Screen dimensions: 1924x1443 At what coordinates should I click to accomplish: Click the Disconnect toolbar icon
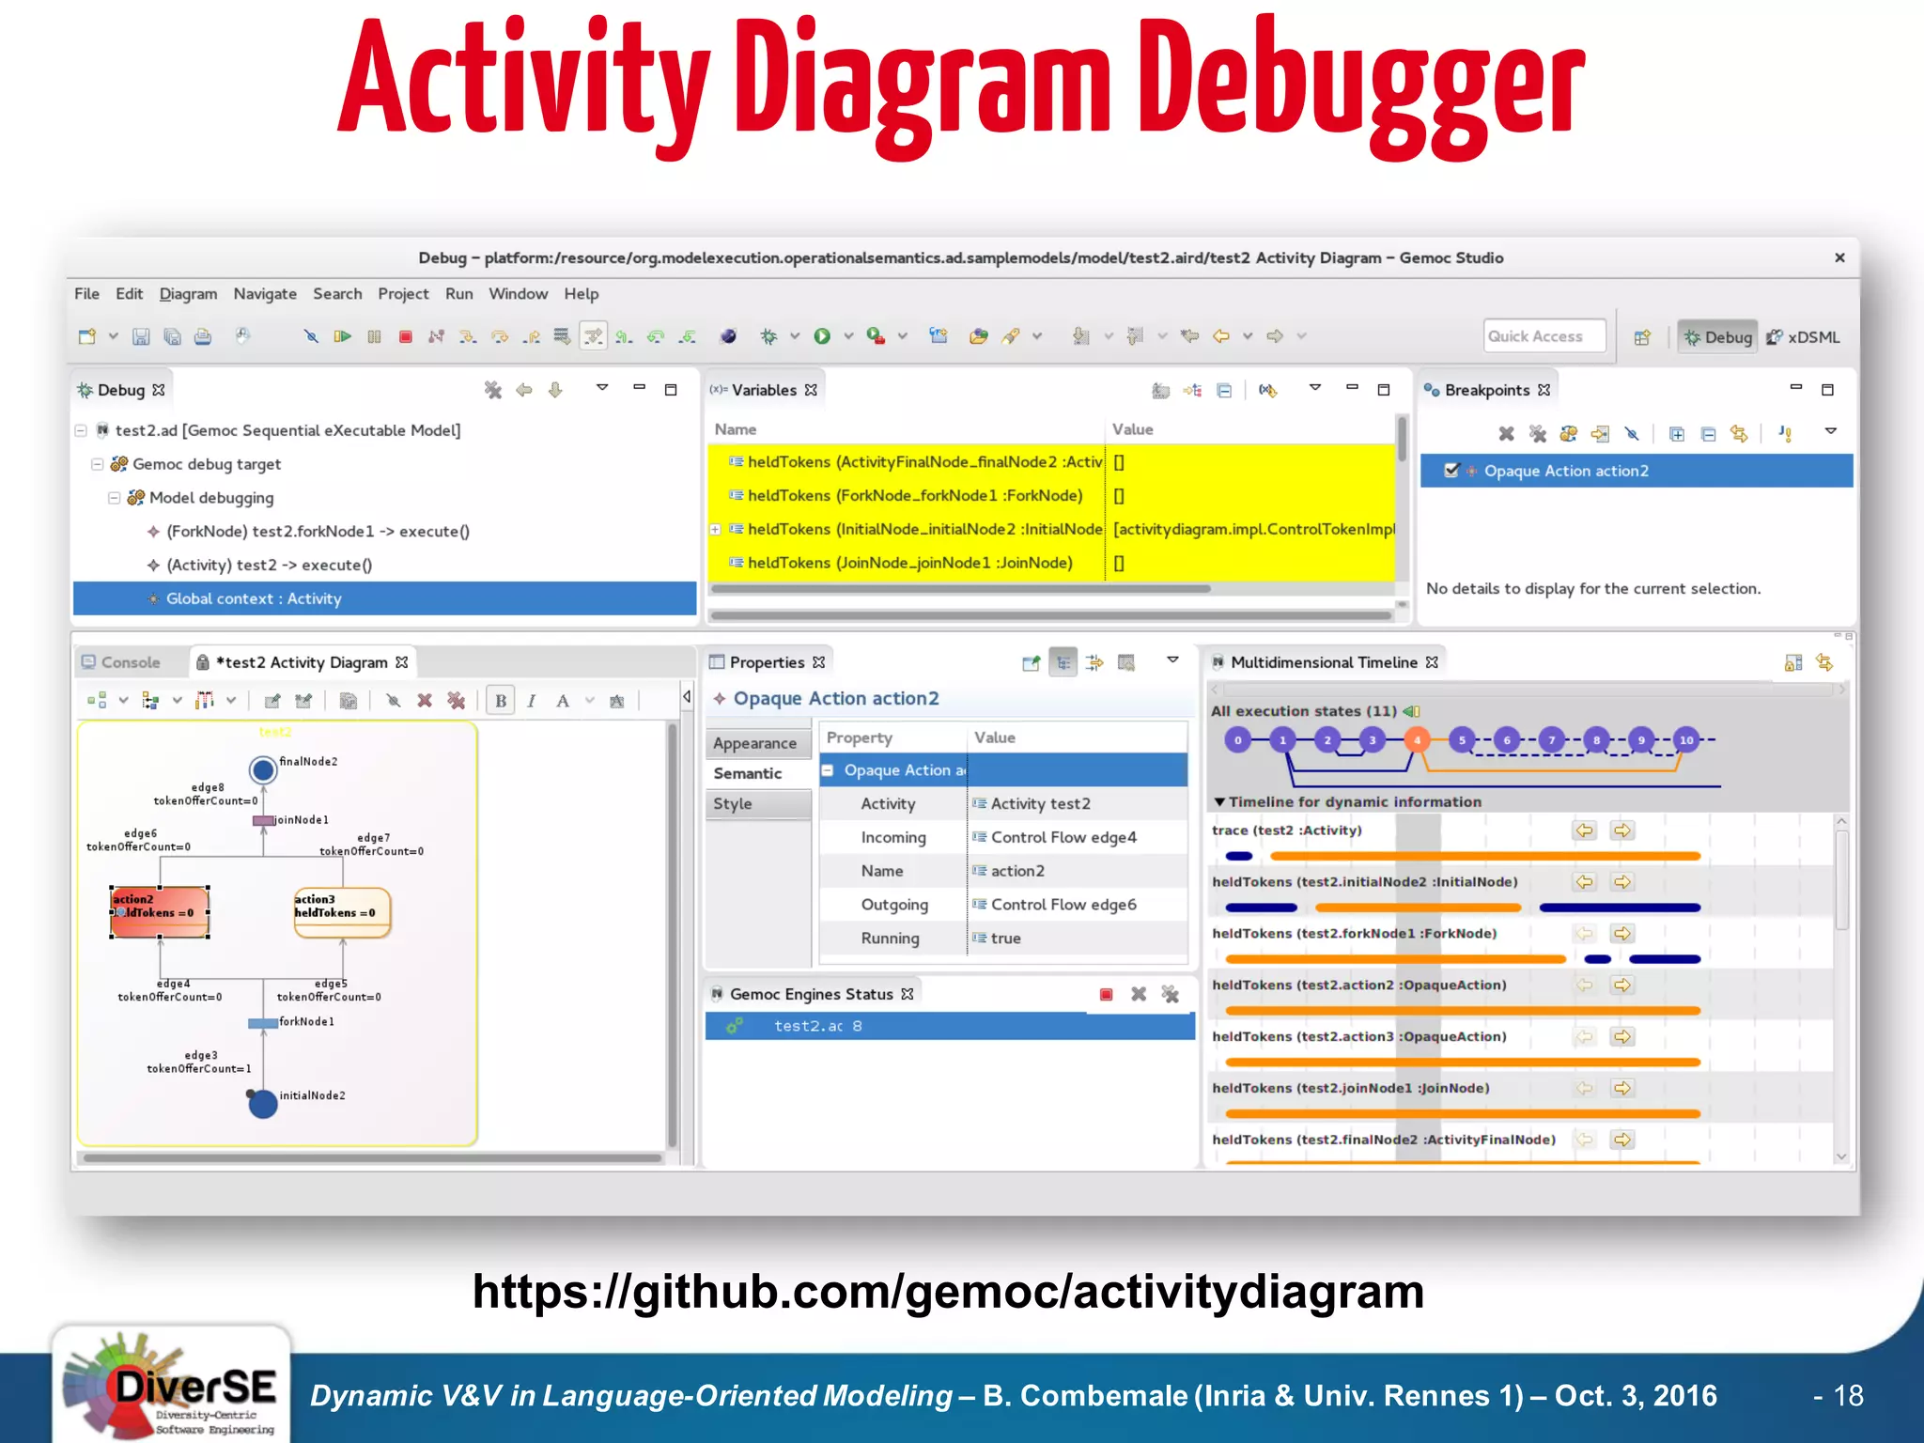point(436,336)
